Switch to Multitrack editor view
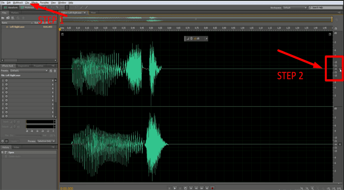Viewport: 344px width, 190px height. point(28,7)
